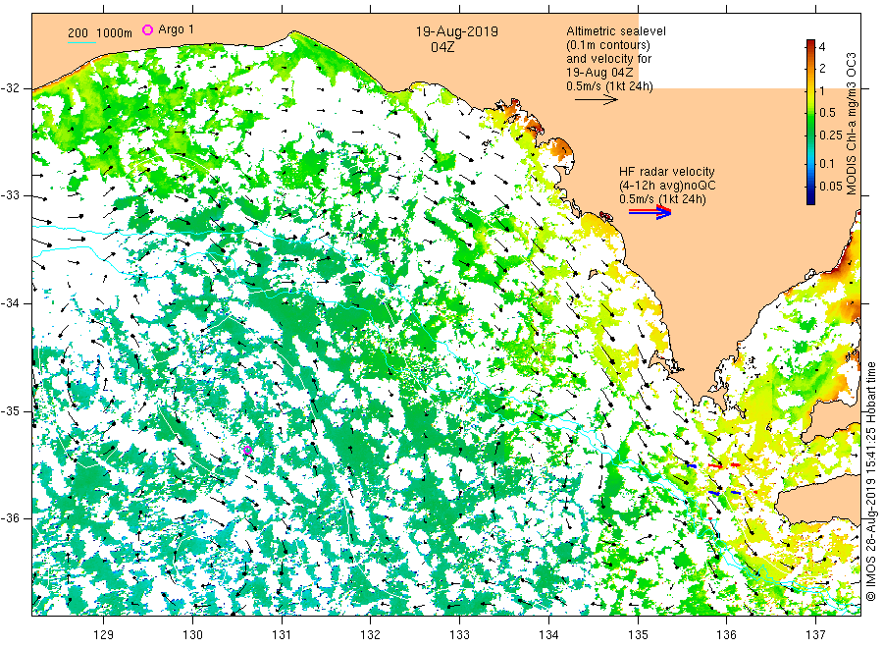Click the MODIS Chl-a color scale bar

[810, 122]
